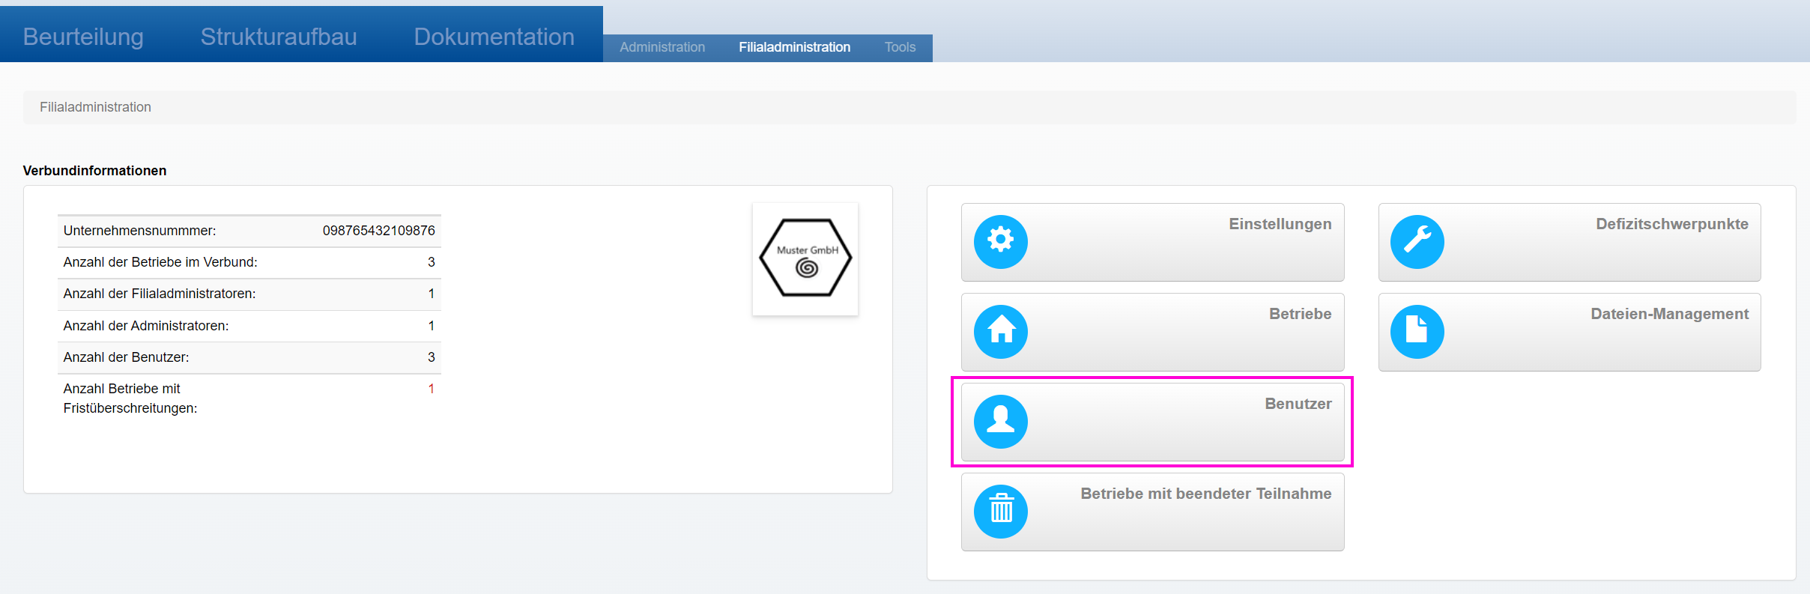Click 'Anzahl der Filialadministratoren:' label
Viewport: 1810px width, 594px height.
[x=160, y=294]
